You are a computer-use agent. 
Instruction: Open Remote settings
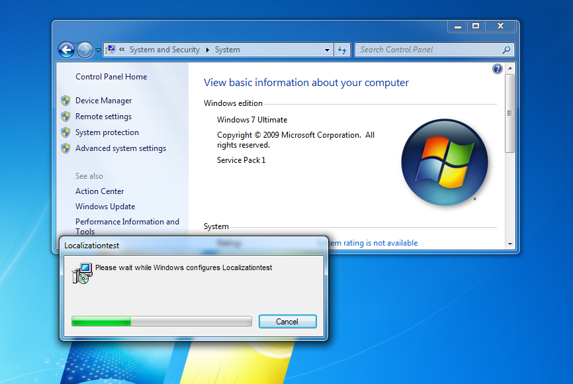103,117
